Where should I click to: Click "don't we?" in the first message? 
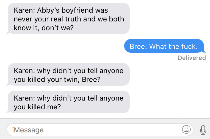[x=57, y=28]
